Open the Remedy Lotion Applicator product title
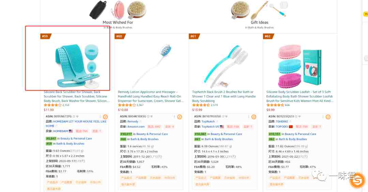The image size is (368, 192). click(x=151, y=96)
